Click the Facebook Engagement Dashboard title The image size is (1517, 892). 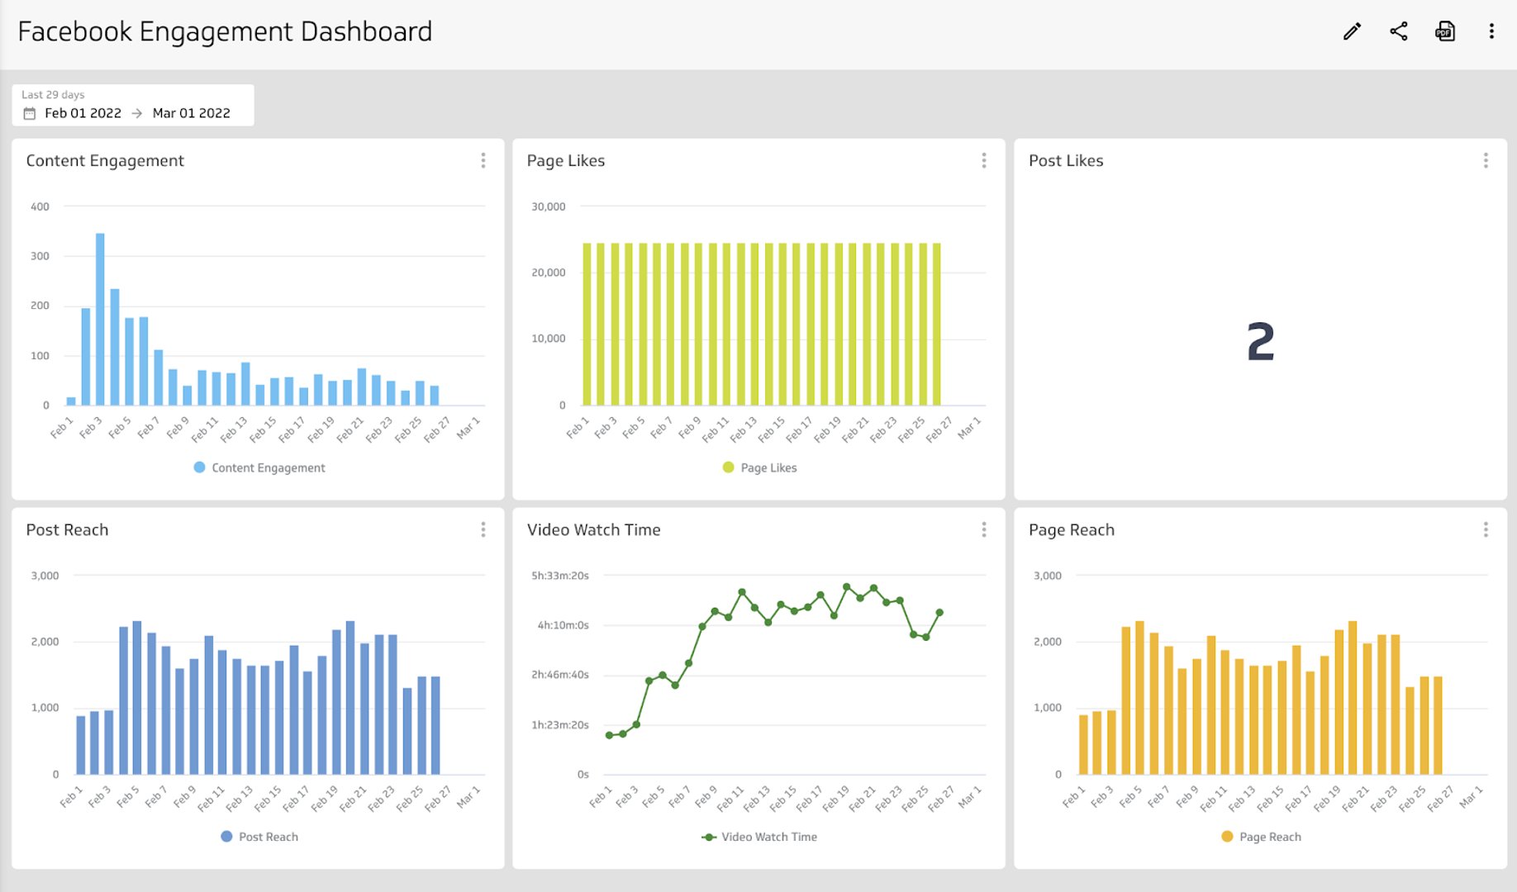[225, 31]
